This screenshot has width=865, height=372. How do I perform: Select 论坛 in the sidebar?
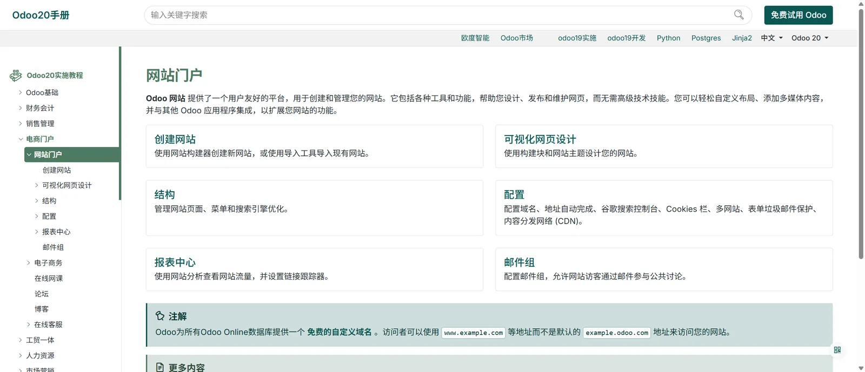click(x=42, y=294)
